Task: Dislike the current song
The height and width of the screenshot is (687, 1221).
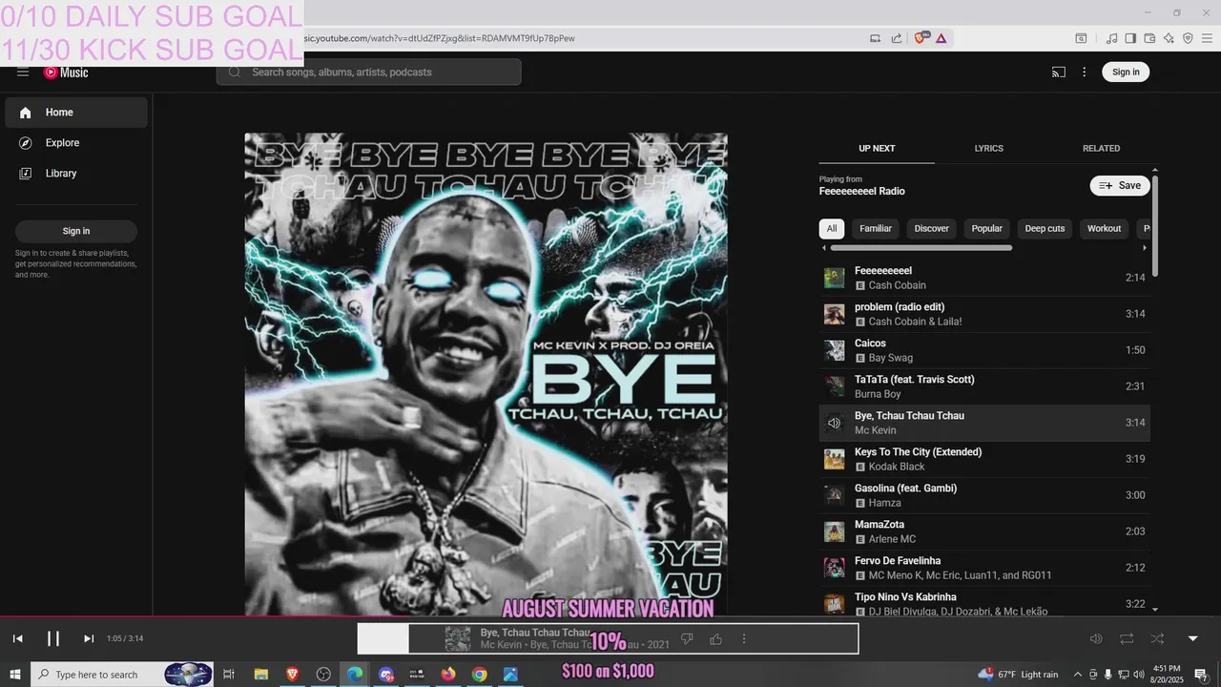Action: (686, 639)
